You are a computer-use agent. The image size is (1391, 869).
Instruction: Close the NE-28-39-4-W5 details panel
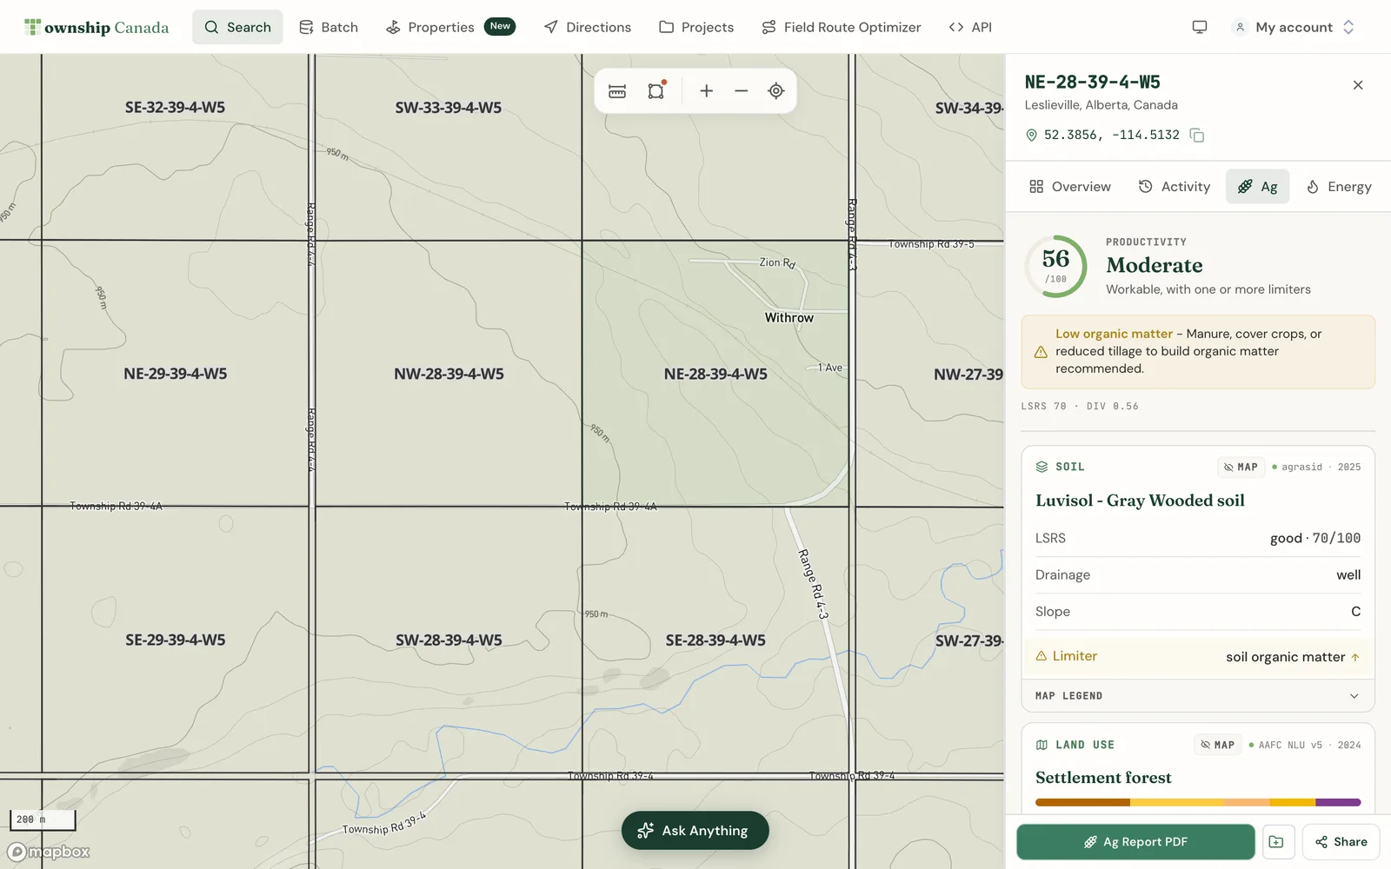[x=1358, y=85]
